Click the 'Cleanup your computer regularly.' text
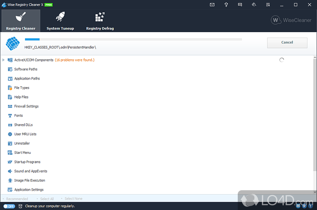The width and height of the screenshot is (317, 210). tap(50, 206)
